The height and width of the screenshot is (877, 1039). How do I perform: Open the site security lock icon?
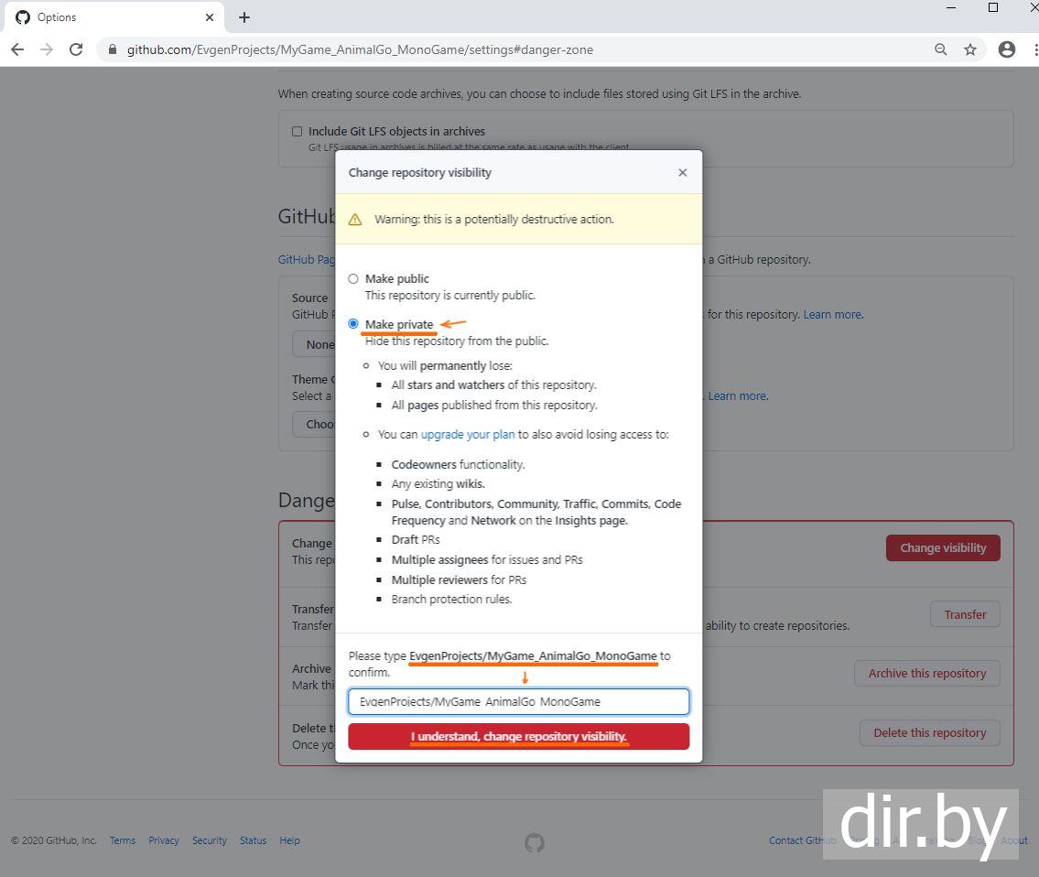[x=113, y=49]
